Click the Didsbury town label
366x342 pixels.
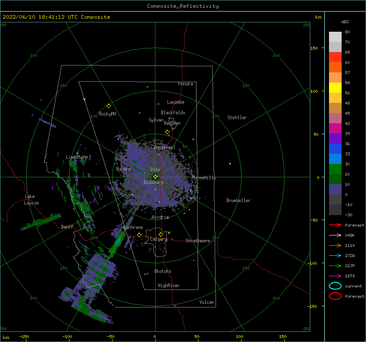point(153,182)
